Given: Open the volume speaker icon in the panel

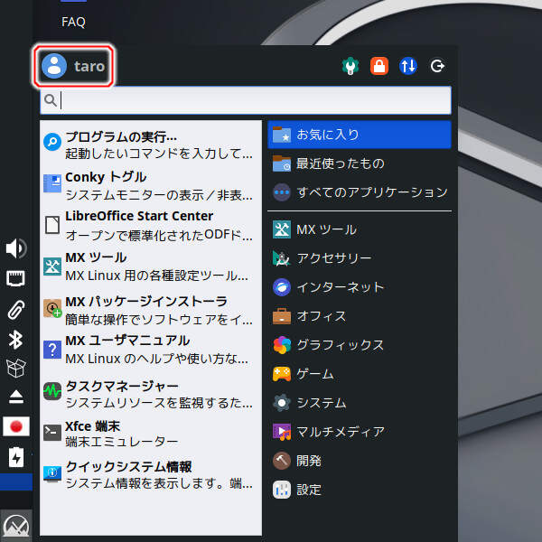Looking at the screenshot, I should coord(16,249).
